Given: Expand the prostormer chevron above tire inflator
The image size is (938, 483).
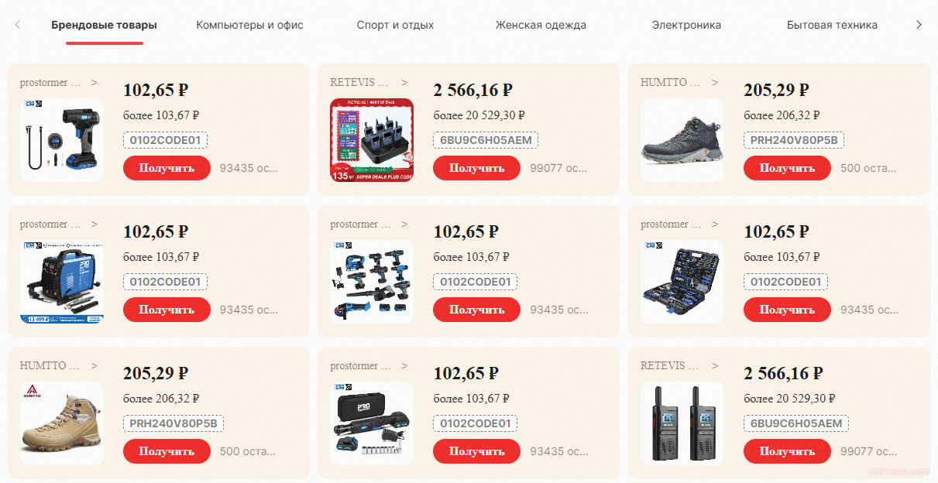Looking at the screenshot, I should (94, 83).
